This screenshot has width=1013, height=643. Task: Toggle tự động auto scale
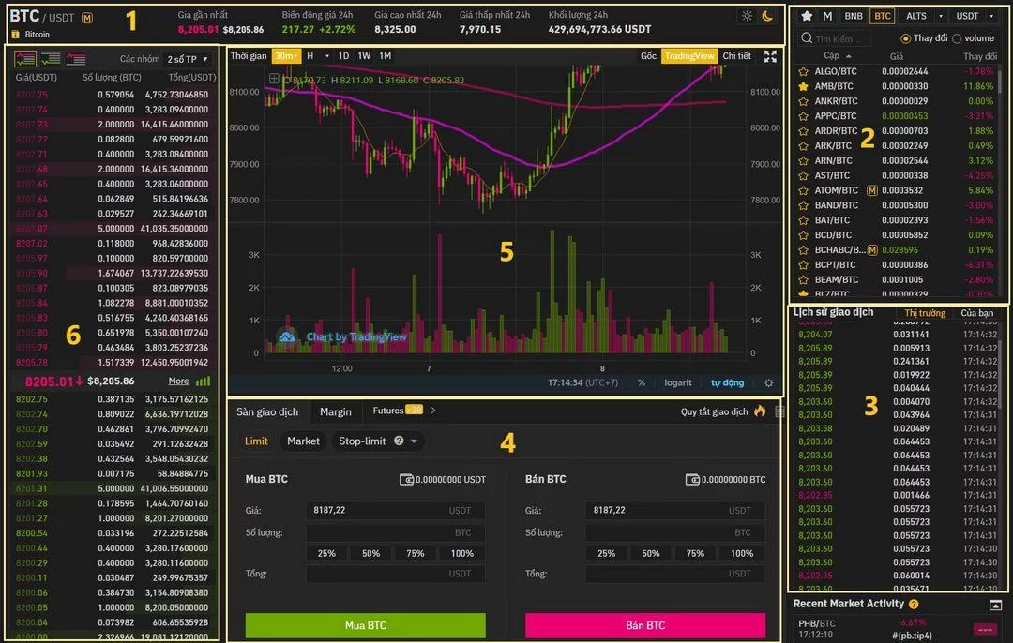point(728,382)
